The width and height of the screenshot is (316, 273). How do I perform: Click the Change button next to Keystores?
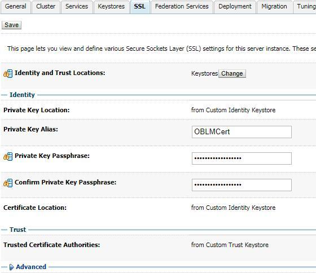coord(232,73)
